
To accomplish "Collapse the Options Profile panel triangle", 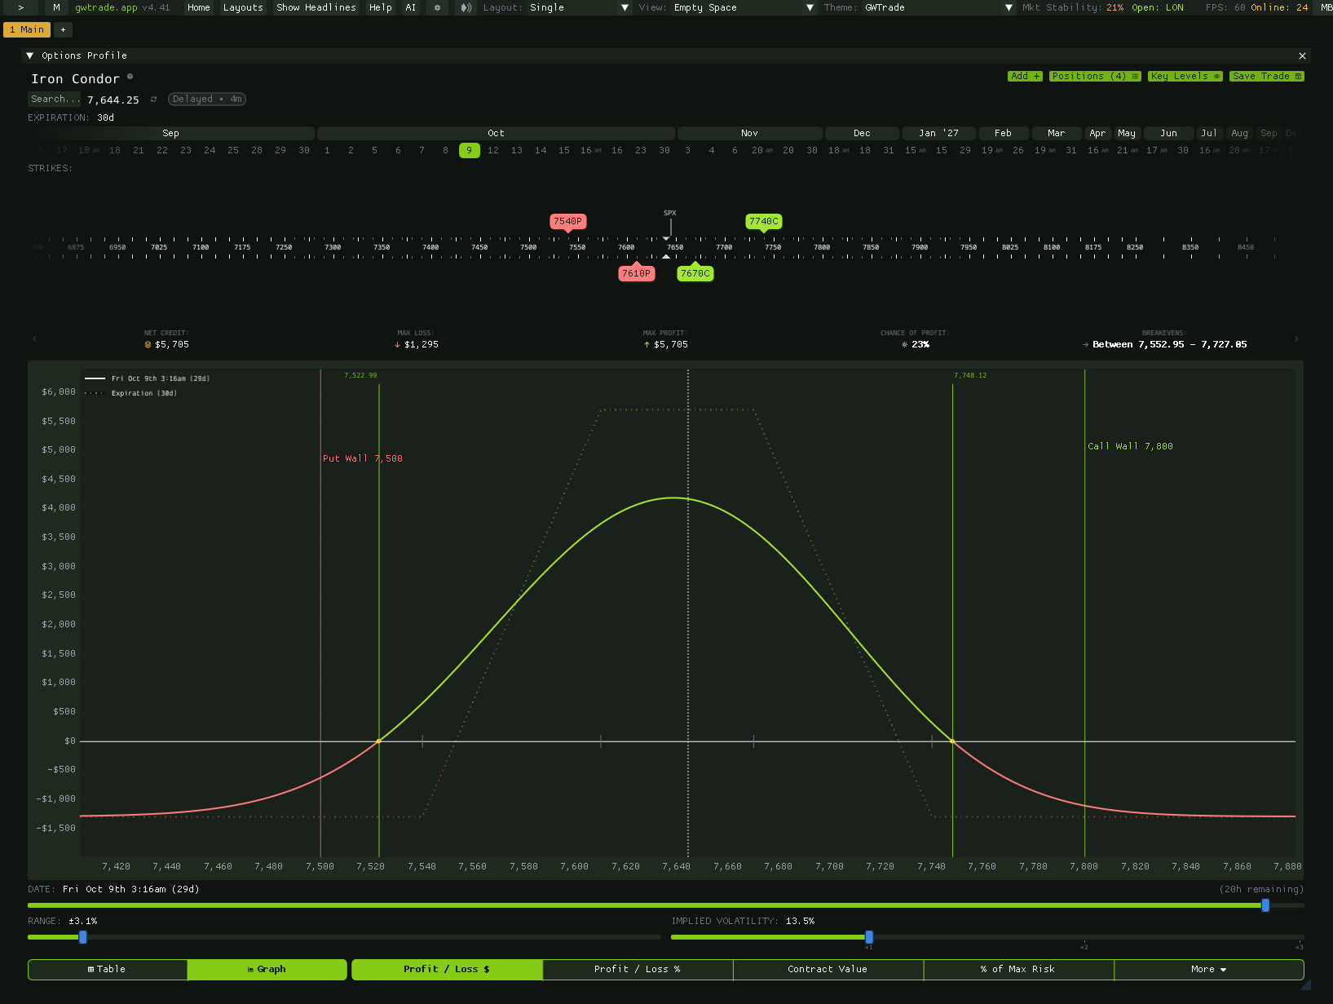I will click(x=30, y=55).
